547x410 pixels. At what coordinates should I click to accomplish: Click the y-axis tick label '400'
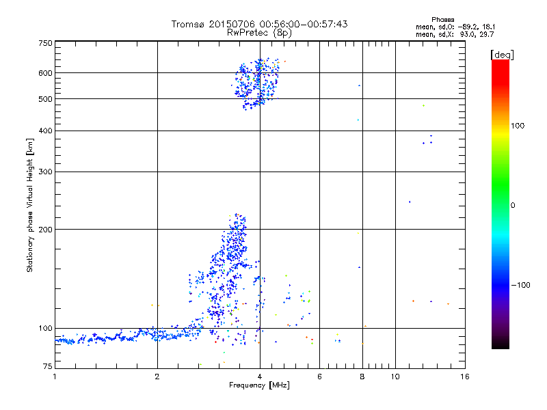pos(45,131)
